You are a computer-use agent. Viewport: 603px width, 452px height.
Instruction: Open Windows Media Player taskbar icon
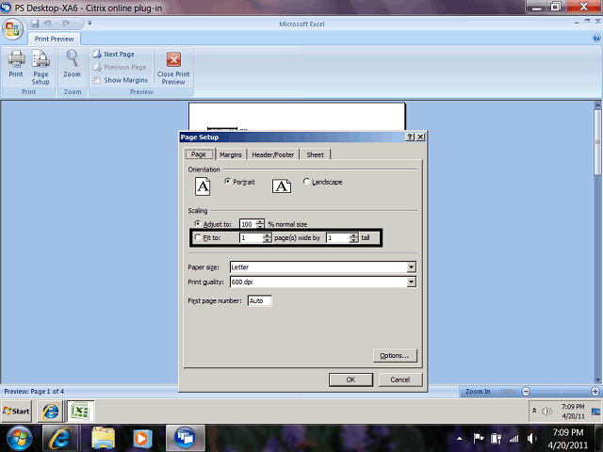[x=142, y=438]
